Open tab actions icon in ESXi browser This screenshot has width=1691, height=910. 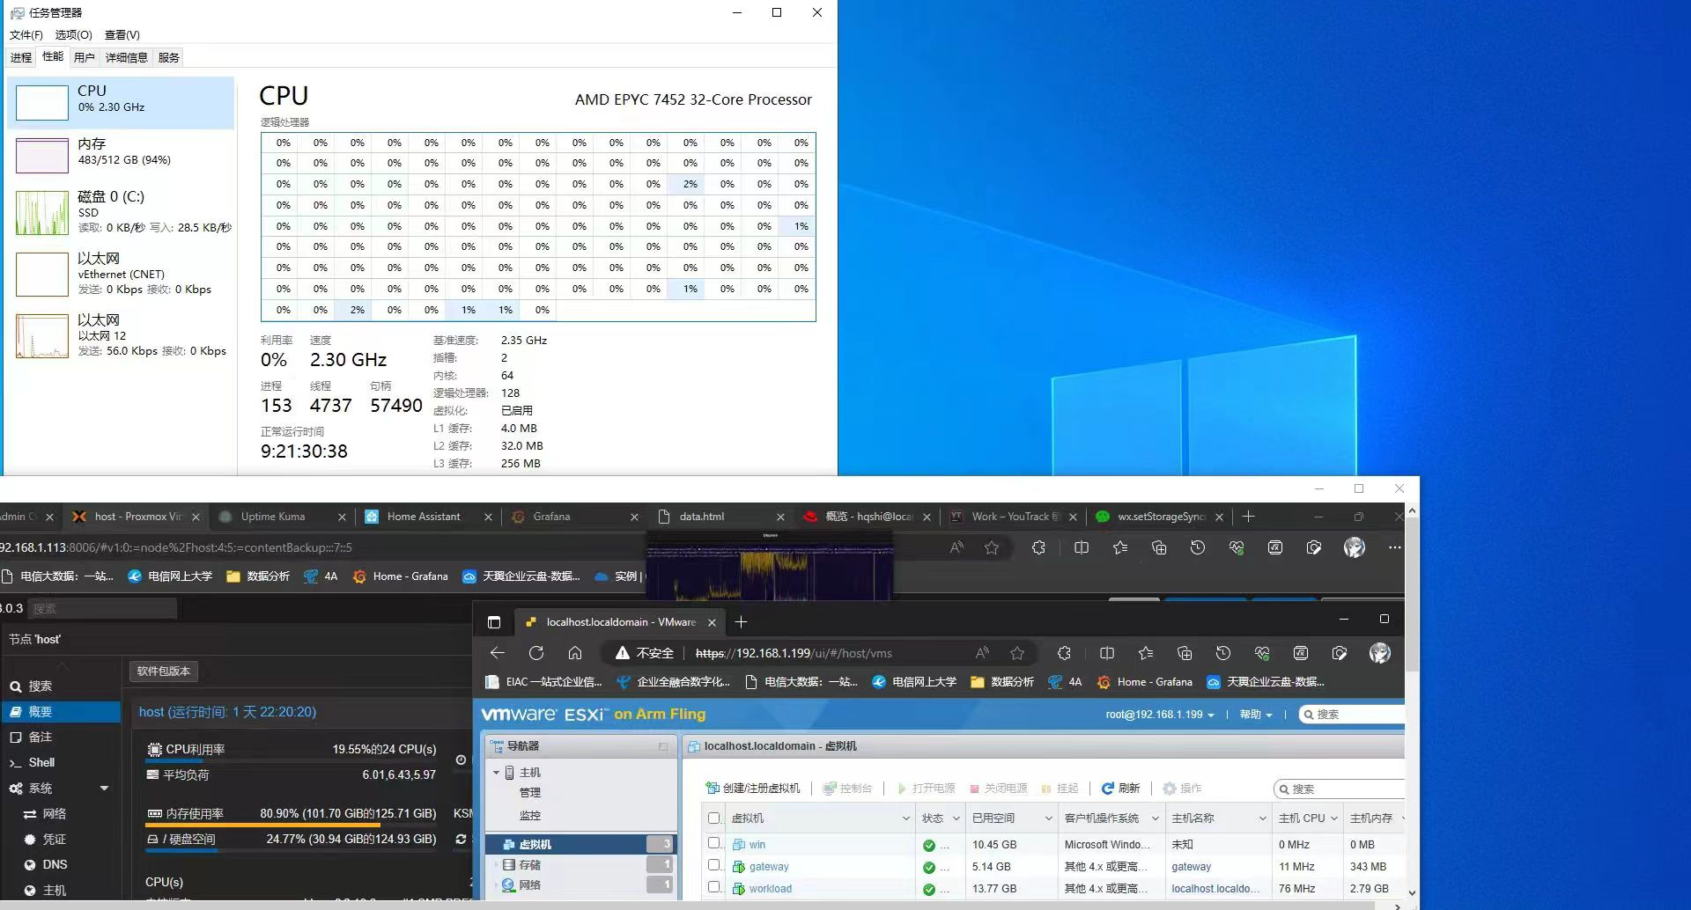click(x=494, y=622)
